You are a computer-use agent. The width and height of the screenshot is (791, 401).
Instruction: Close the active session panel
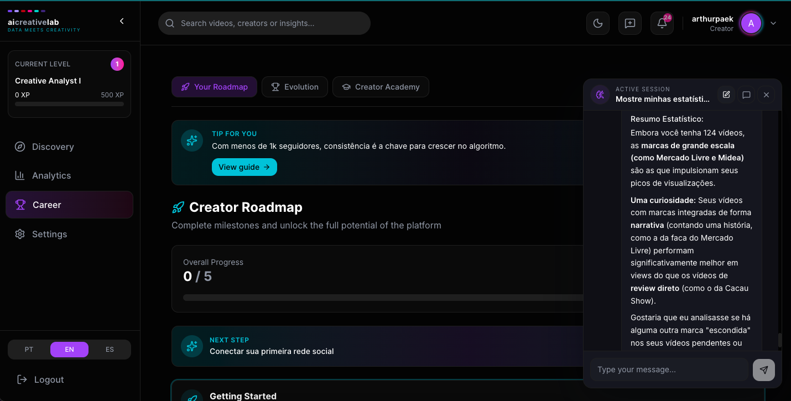point(766,95)
